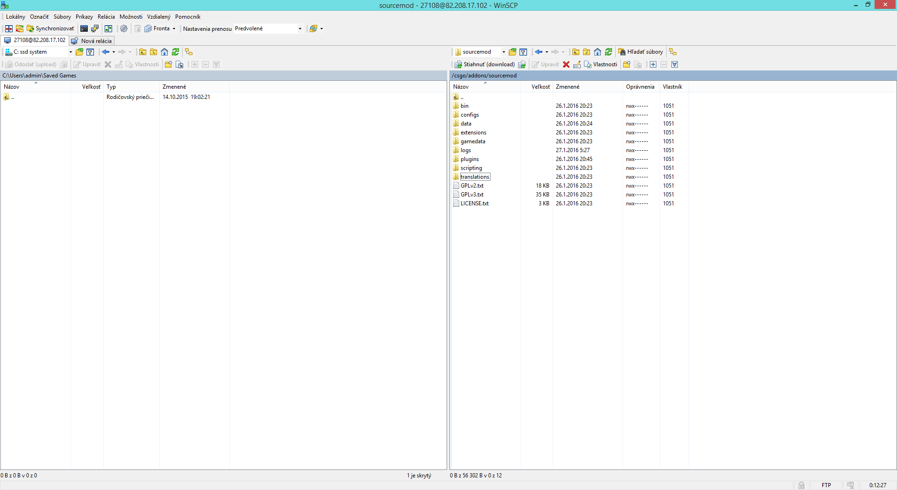The width and height of the screenshot is (897, 490).
Task: Open remote file filter icon
Action: click(x=523, y=52)
